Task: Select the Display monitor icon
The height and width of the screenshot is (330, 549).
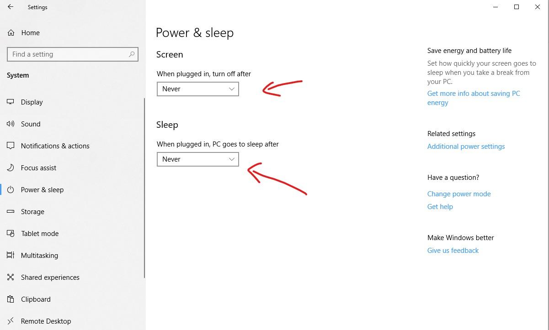Action: coord(11,102)
